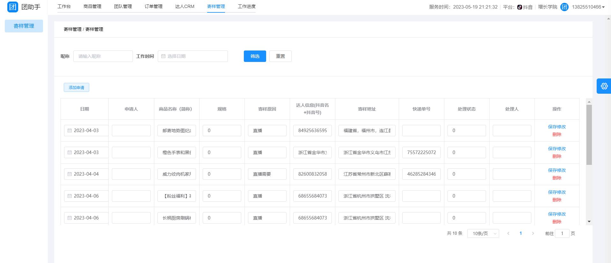611x263 pixels.
Task: Select the 订单管理 tab
Action: click(154, 6)
